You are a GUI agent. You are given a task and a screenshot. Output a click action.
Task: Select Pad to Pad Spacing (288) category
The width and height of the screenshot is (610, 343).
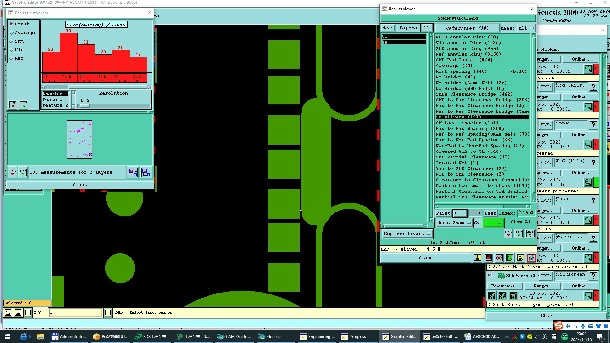click(469, 129)
